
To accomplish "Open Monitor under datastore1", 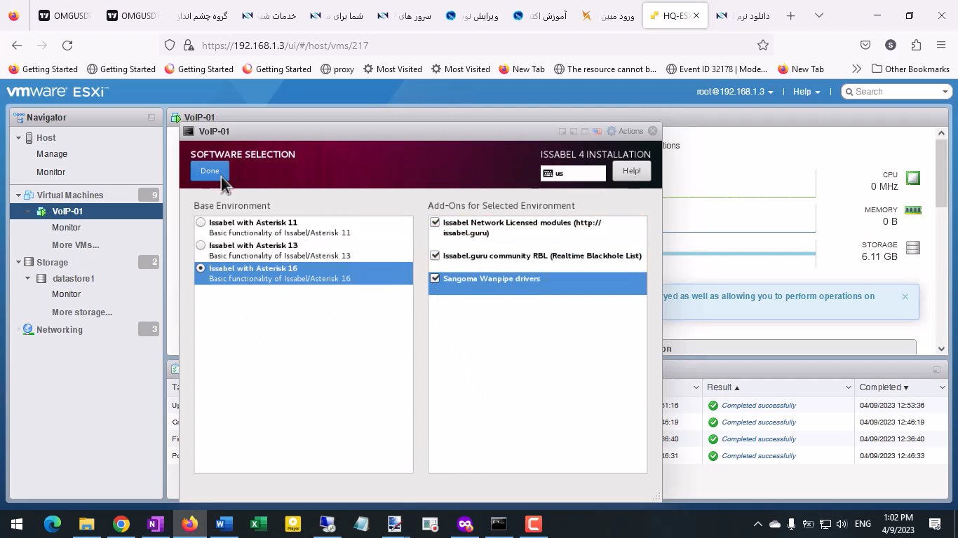I will click(66, 295).
